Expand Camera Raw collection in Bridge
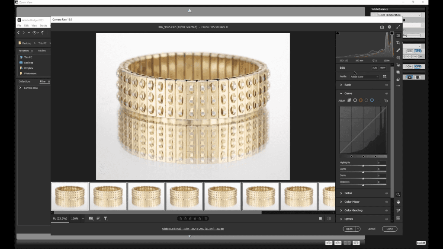This screenshot has width=443, height=249. 20,88
